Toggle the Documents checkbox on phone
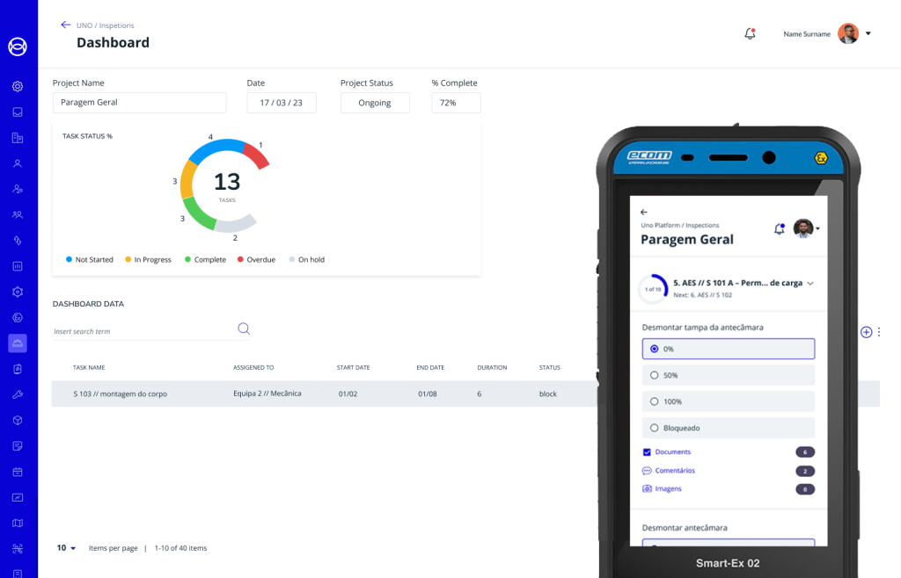This screenshot has width=901, height=578. point(647,452)
